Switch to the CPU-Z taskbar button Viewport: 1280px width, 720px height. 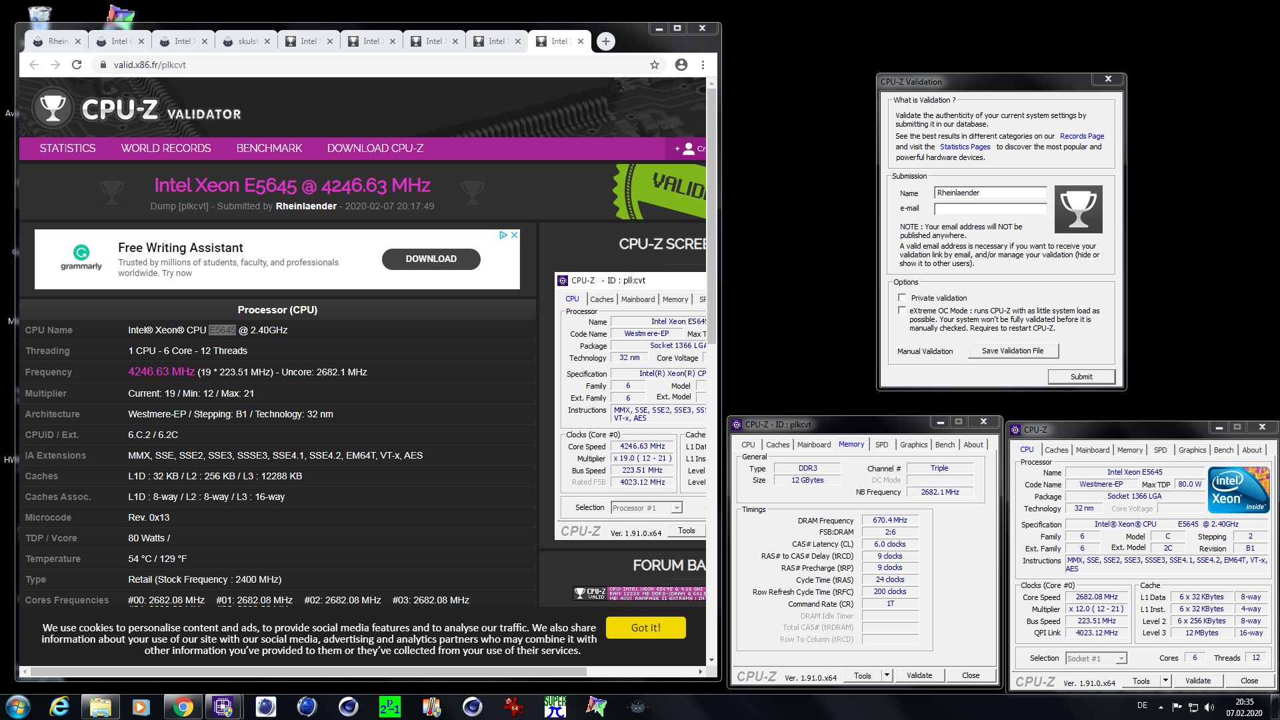coord(223,707)
